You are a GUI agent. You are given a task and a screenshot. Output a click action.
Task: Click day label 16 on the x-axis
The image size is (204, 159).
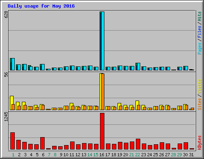[102, 155]
